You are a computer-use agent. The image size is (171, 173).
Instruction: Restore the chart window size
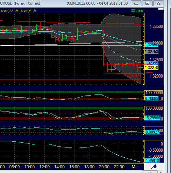point(147,3)
